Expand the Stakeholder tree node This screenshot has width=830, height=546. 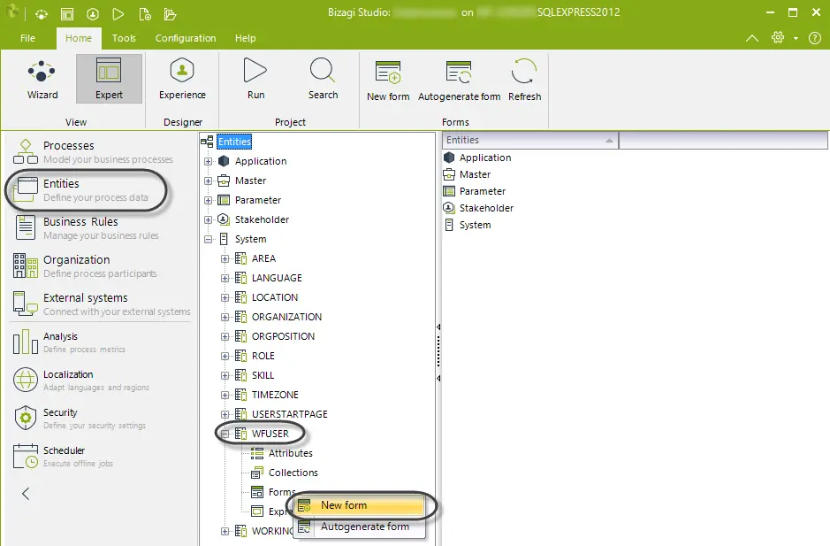pyautogui.click(x=208, y=219)
